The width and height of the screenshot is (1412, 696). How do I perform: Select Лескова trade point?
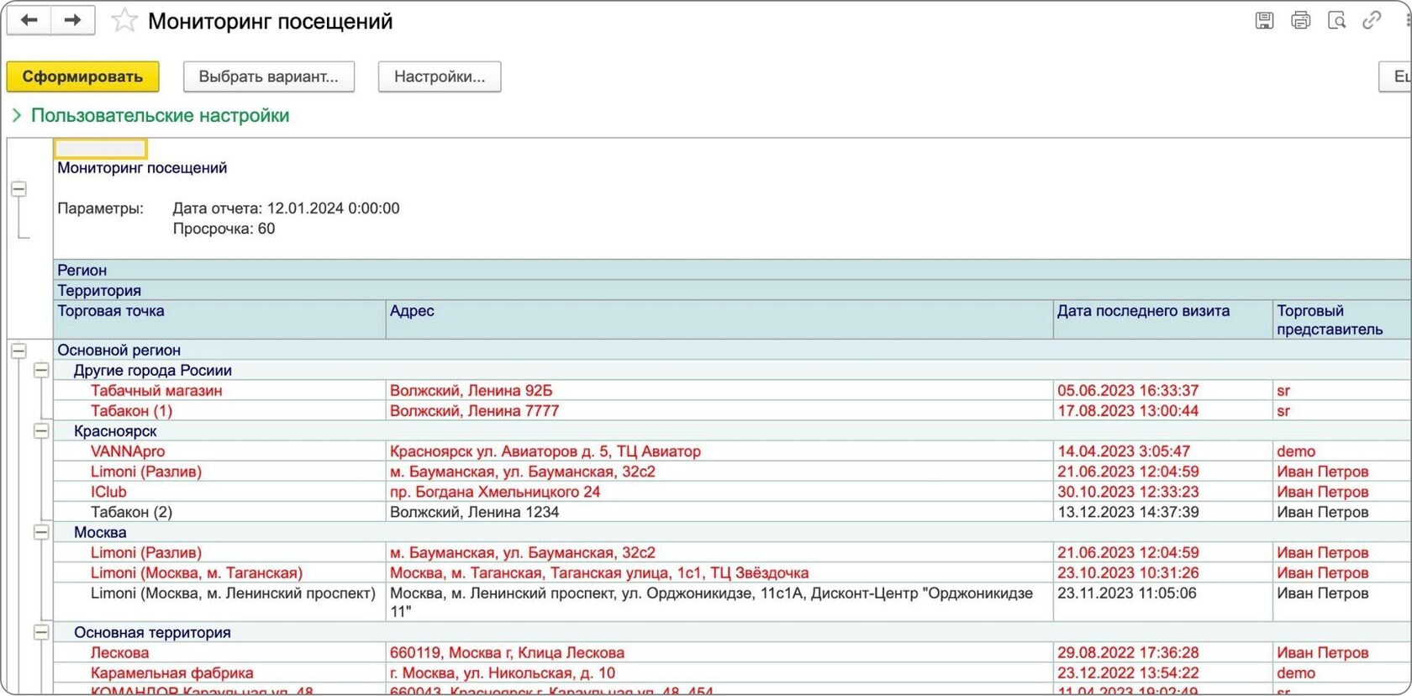pos(119,652)
